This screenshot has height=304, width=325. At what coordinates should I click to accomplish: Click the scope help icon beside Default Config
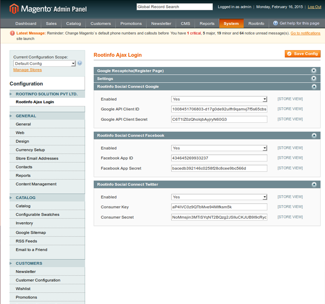[x=80, y=63]
